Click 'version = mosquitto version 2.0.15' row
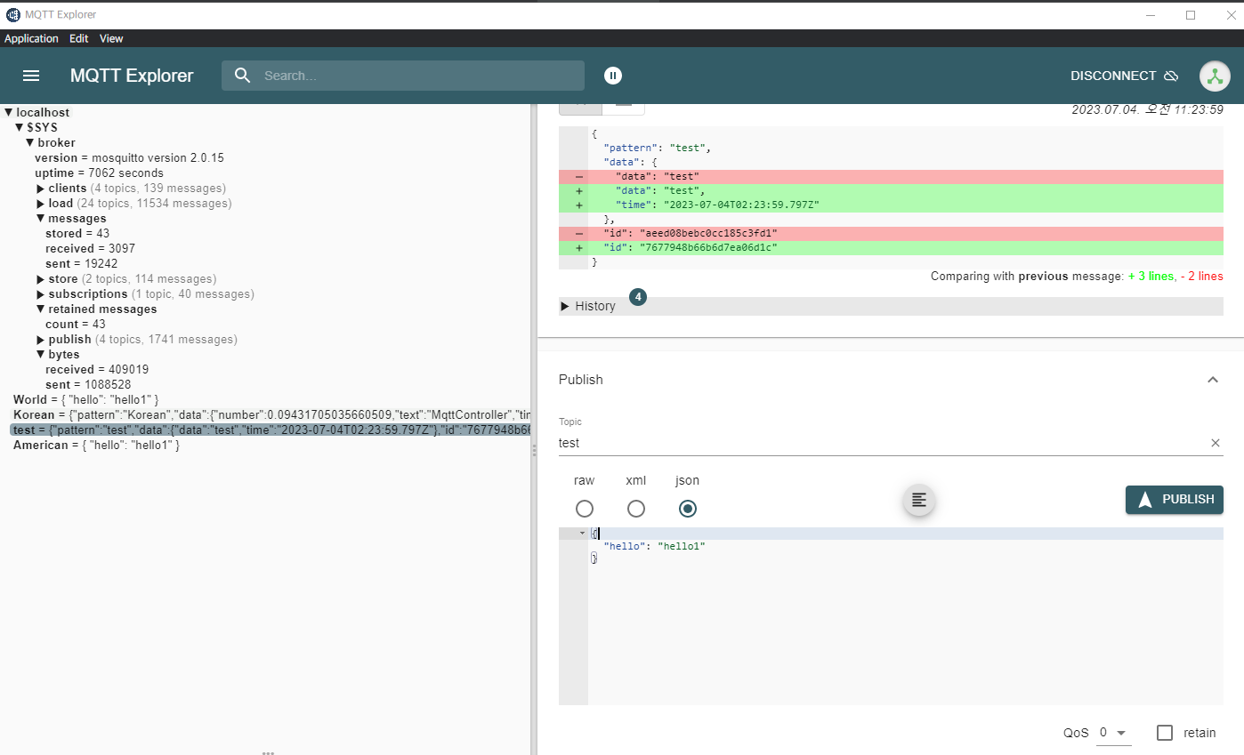The height and width of the screenshot is (755, 1244). click(129, 158)
